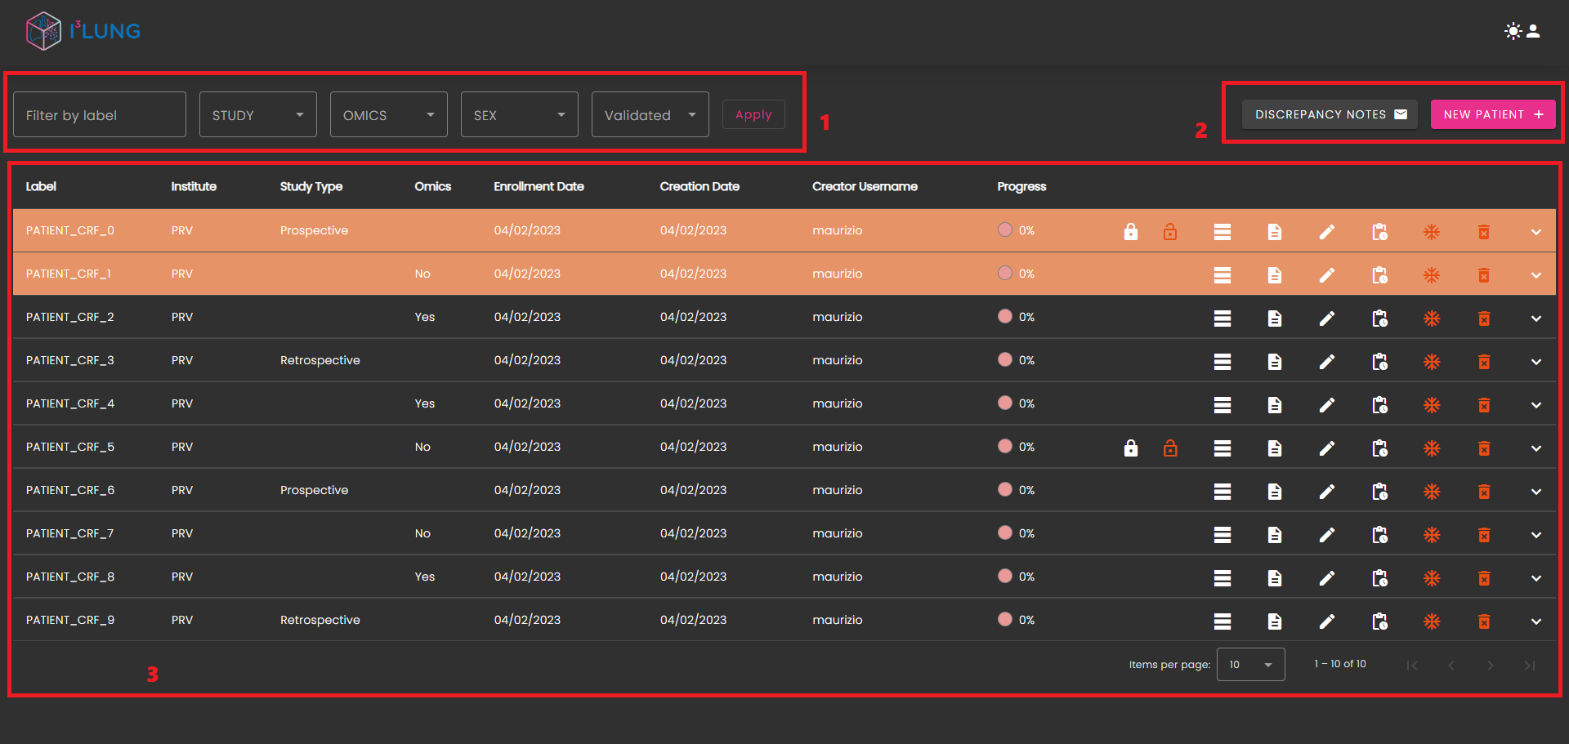Screen dimensions: 1569x744
Task: Click the NEW PATIENT button
Action: click(1492, 115)
